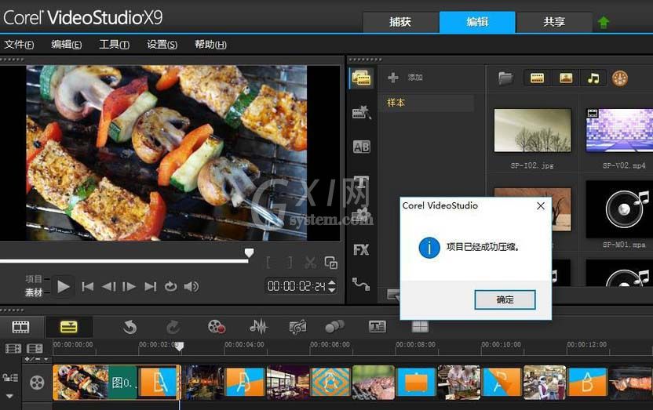Click the orange clock icon in library toolbar
This screenshot has height=410, width=653.
click(x=620, y=78)
